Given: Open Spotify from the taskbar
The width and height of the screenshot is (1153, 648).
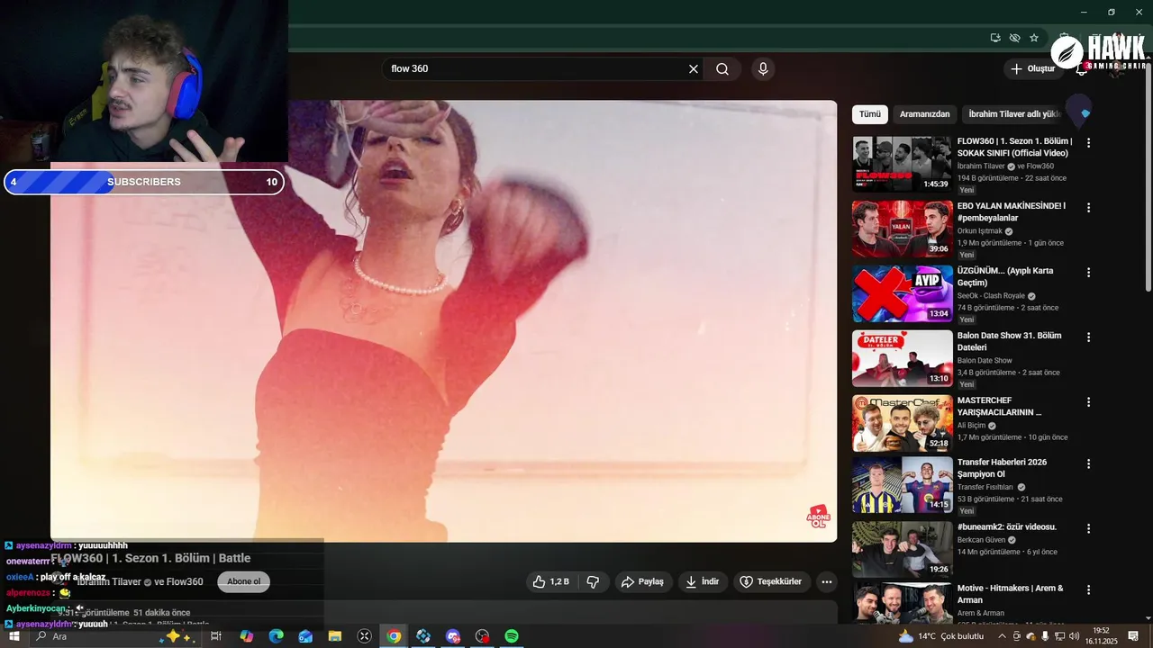Looking at the screenshot, I should coord(512,636).
